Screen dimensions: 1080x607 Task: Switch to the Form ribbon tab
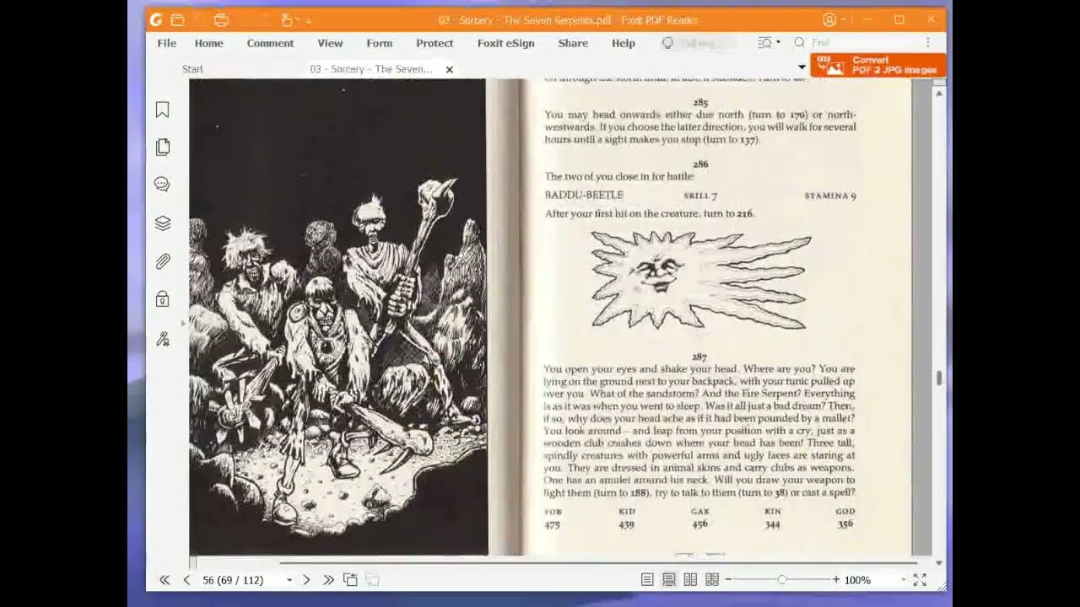tap(380, 43)
